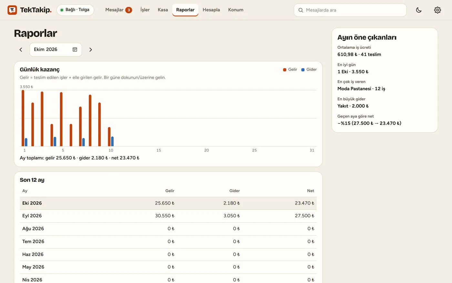This screenshot has width=452, height=283.
Task: Go to previous month arrow
Action: (x=21, y=50)
